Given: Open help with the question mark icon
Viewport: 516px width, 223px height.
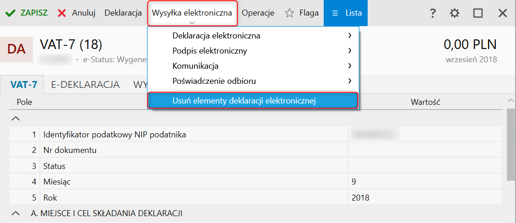Looking at the screenshot, I should (432, 13).
